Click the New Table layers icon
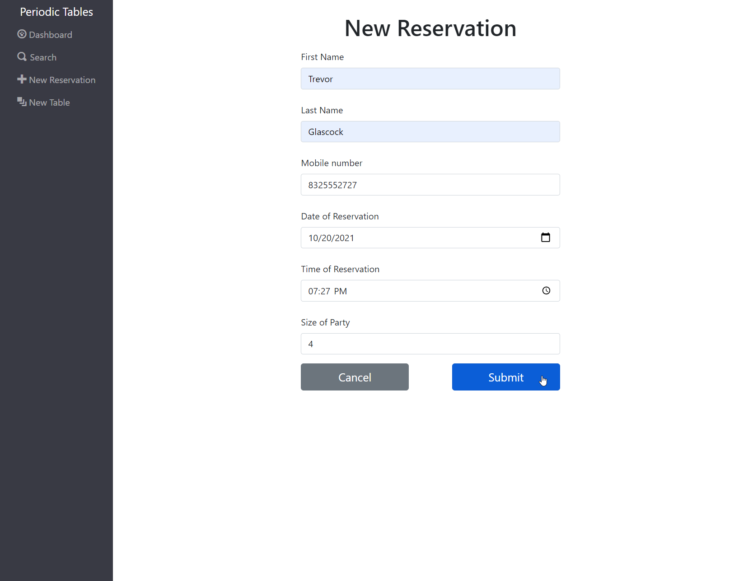Viewport: 748px width, 581px height. pos(22,102)
